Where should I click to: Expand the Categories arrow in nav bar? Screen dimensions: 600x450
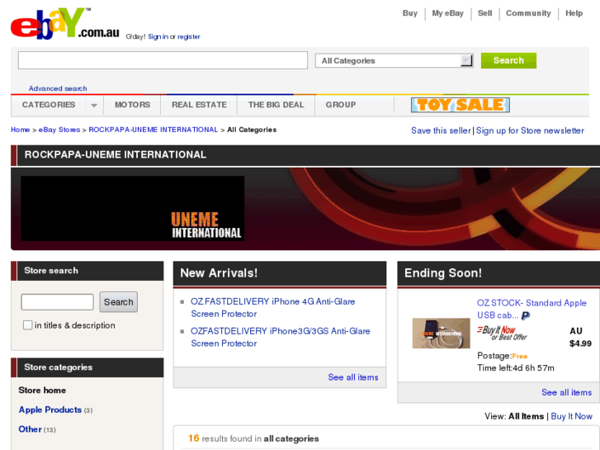point(94,105)
